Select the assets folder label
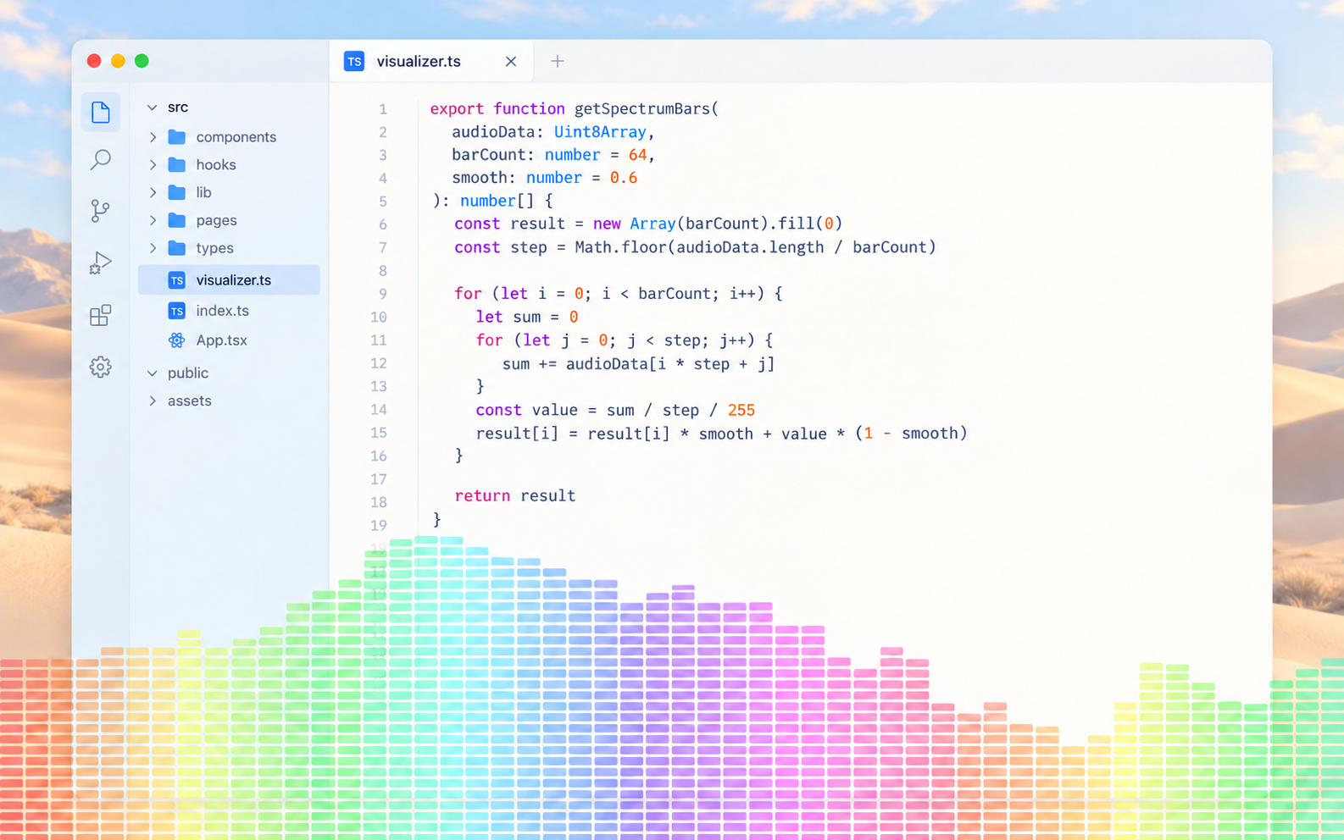 [190, 401]
